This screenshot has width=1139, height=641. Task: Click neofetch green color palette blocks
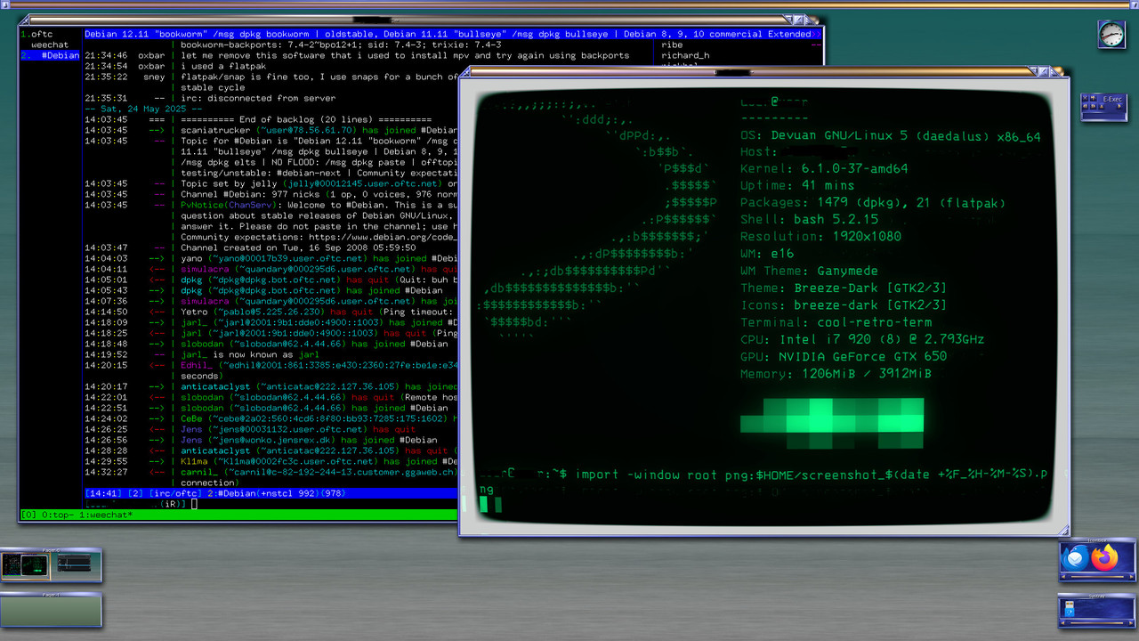coord(832,423)
